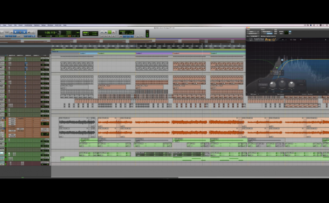Toggle the plug-in Bypass button

click(x=275, y=31)
